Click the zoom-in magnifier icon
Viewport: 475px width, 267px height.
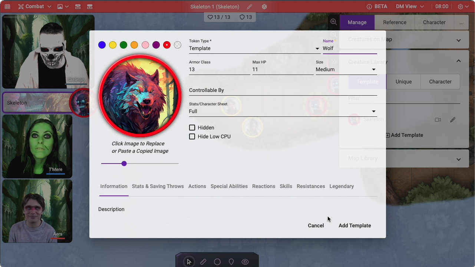coord(334,22)
